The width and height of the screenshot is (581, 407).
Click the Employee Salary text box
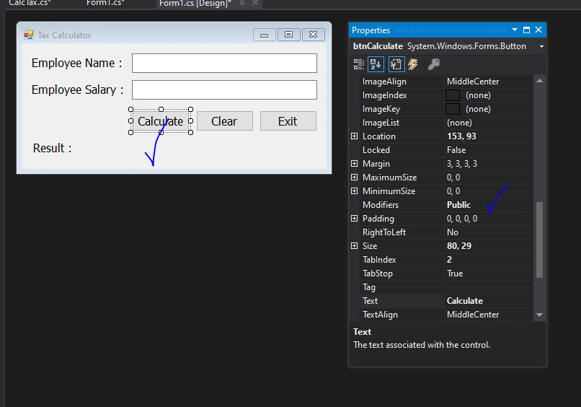coord(225,89)
